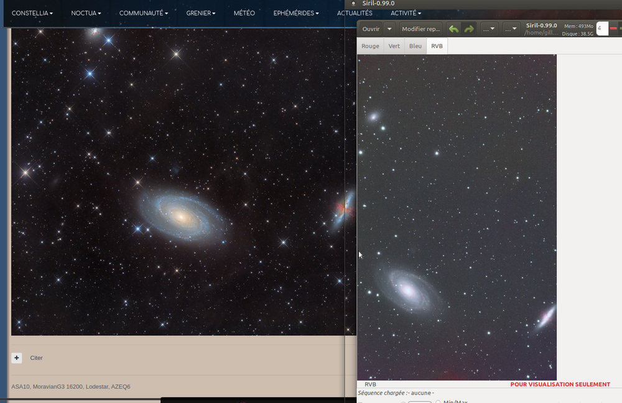Click the green undo arrow in Siril
The height and width of the screenshot is (403, 622).
pyautogui.click(x=454, y=29)
